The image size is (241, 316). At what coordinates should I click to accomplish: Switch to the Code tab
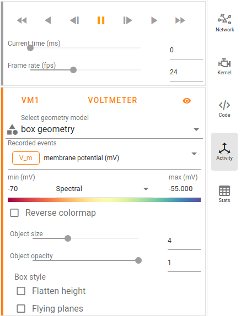[x=224, y=109]
